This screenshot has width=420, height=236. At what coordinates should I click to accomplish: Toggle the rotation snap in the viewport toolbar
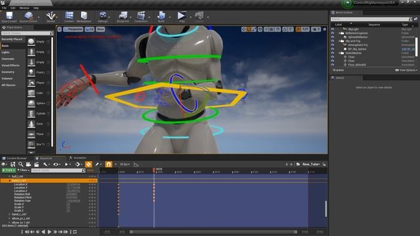285,29
